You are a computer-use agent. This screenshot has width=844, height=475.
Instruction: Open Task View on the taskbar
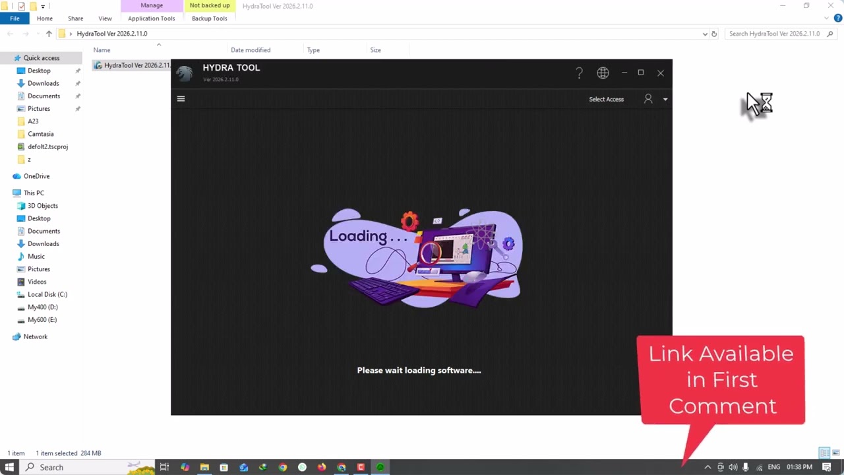point(164,467)
